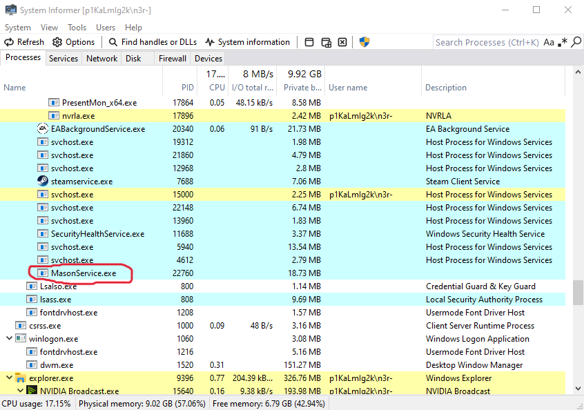Select svchost.exe with PID 15000
This screenshot has width=584, height=410.
tap(283, 195)
